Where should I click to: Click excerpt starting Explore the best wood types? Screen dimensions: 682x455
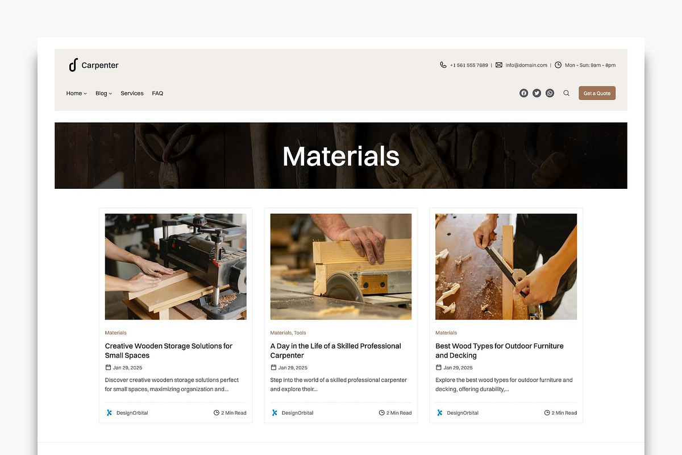(x=504, y=384)
